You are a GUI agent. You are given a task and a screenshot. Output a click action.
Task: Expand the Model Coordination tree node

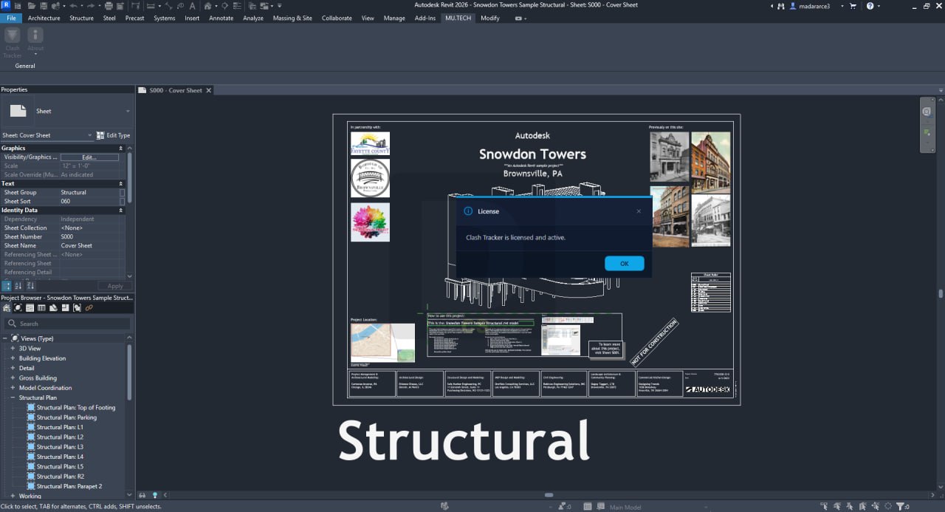[x=13, y=387]
